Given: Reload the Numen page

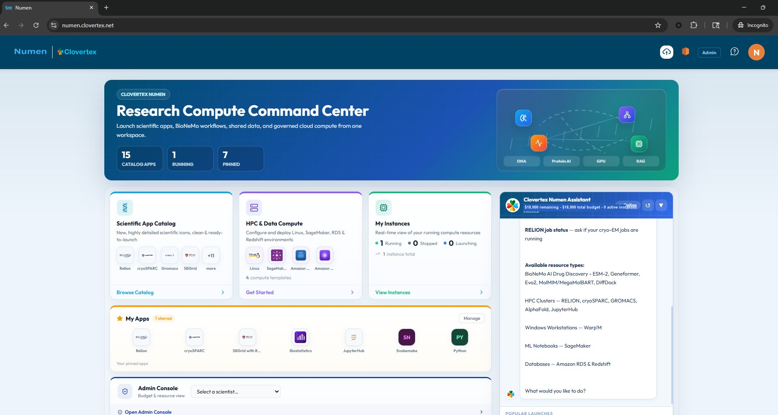Looking at the screenshot, I should 36,25.
